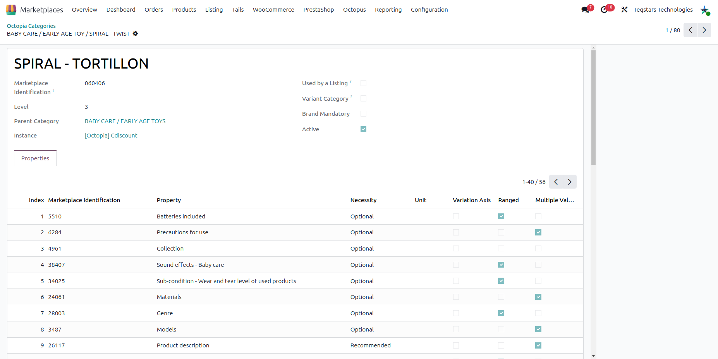Open the Materials property row
Viewport: 718px width, 359px height.
point(295,297)
